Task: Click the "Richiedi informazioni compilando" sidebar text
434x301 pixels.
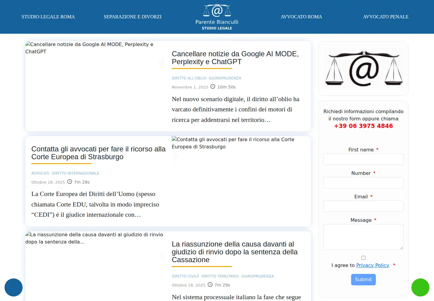Action: [363, 115]
